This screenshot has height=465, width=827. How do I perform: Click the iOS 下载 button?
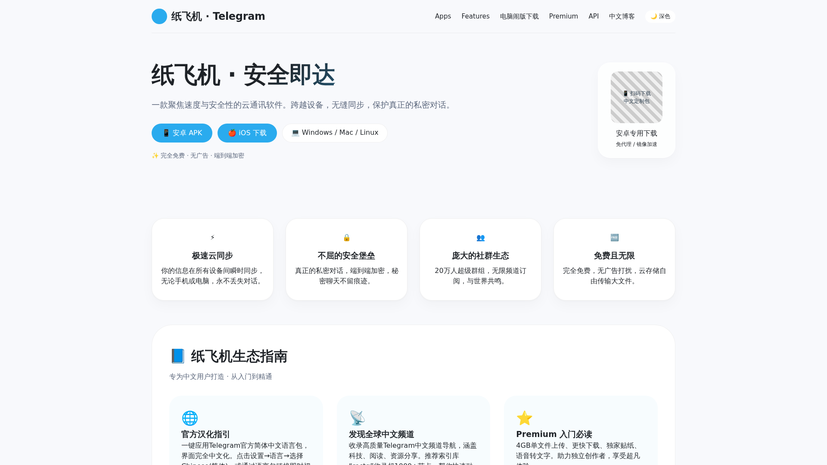(247, 133)
